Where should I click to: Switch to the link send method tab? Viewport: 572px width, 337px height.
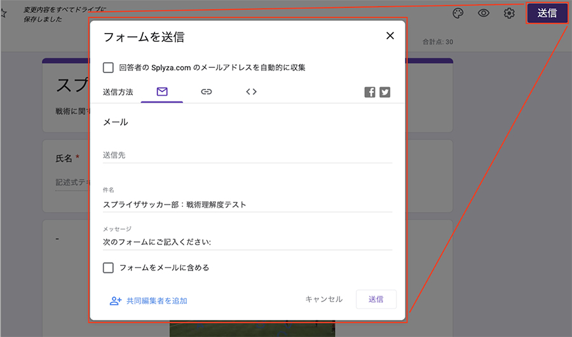[x=206, y=92]
